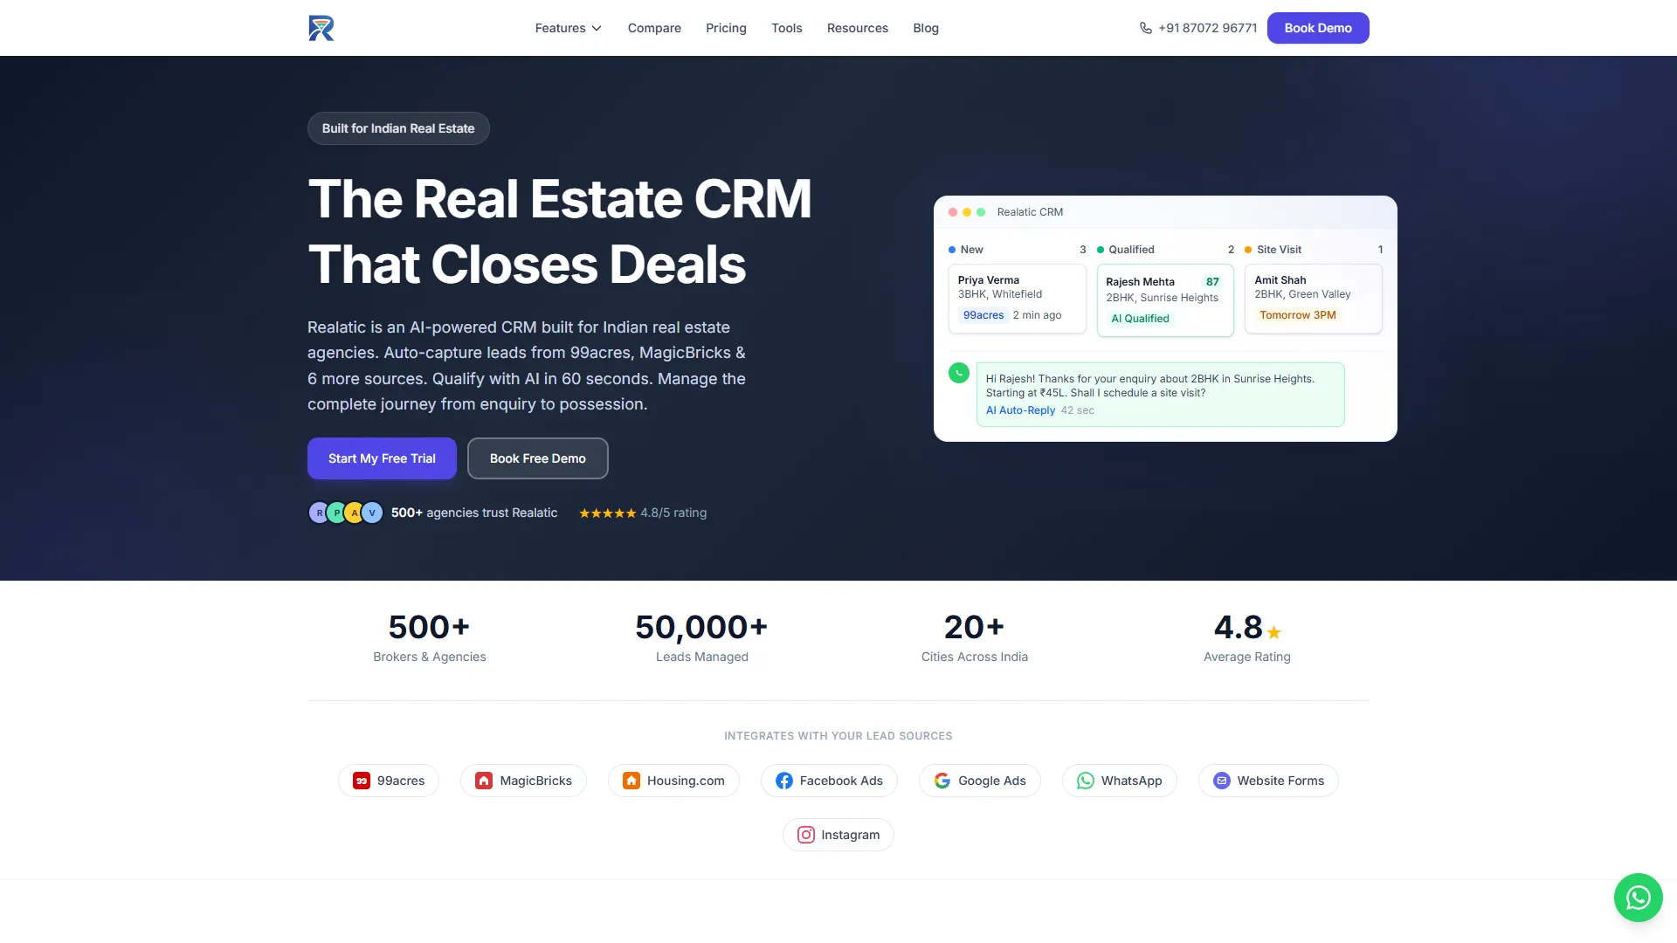Click the AI Qualified tag

(1140, 319)
